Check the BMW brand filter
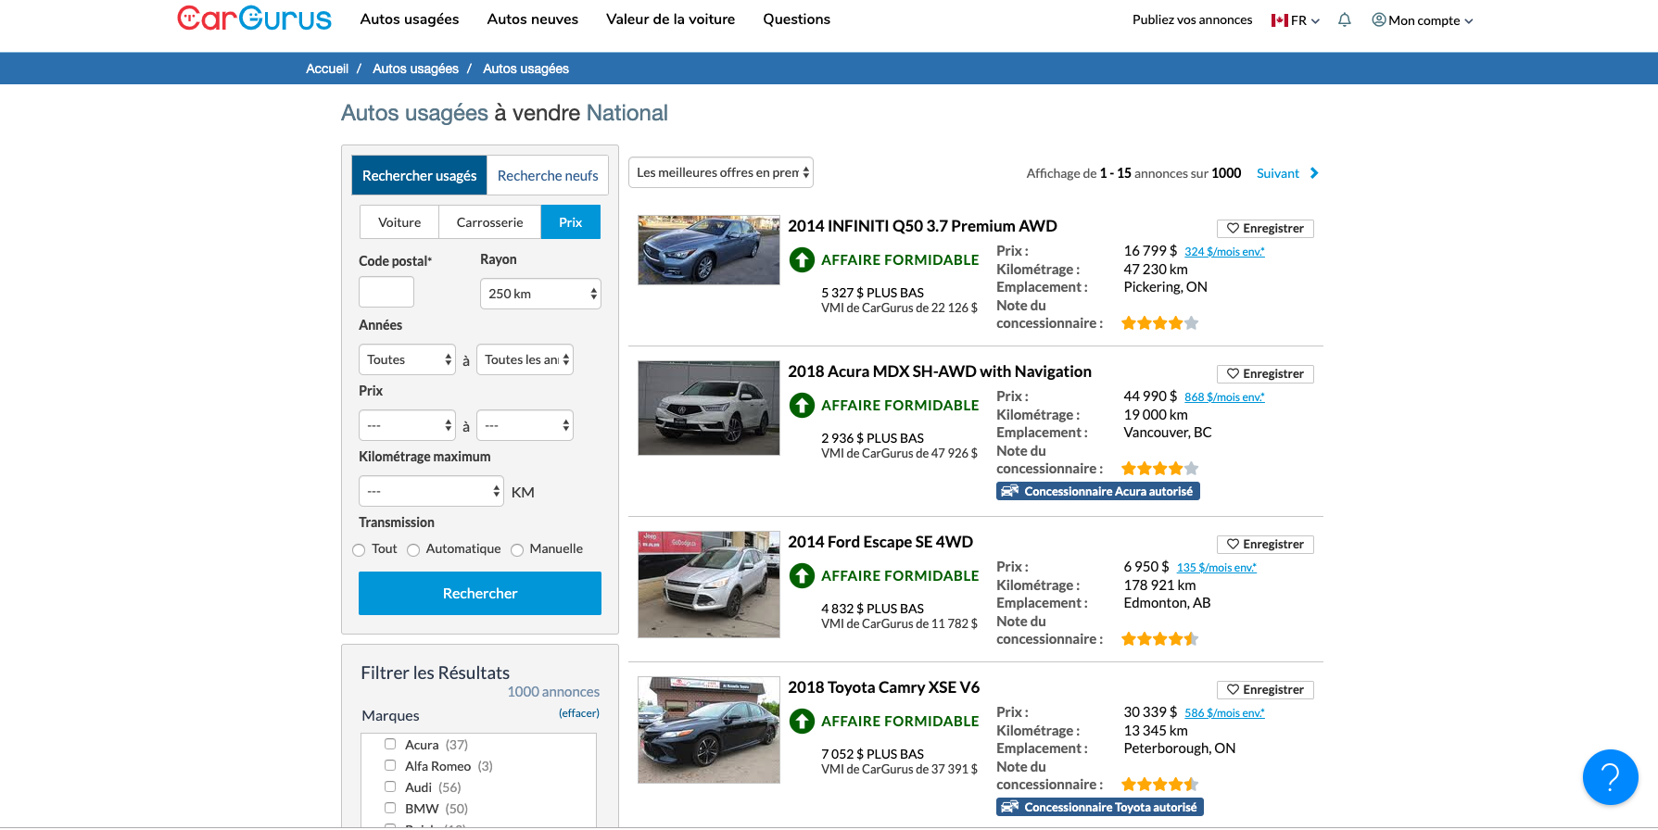The height and width of the screenshot is (830, 1658). 390,808
